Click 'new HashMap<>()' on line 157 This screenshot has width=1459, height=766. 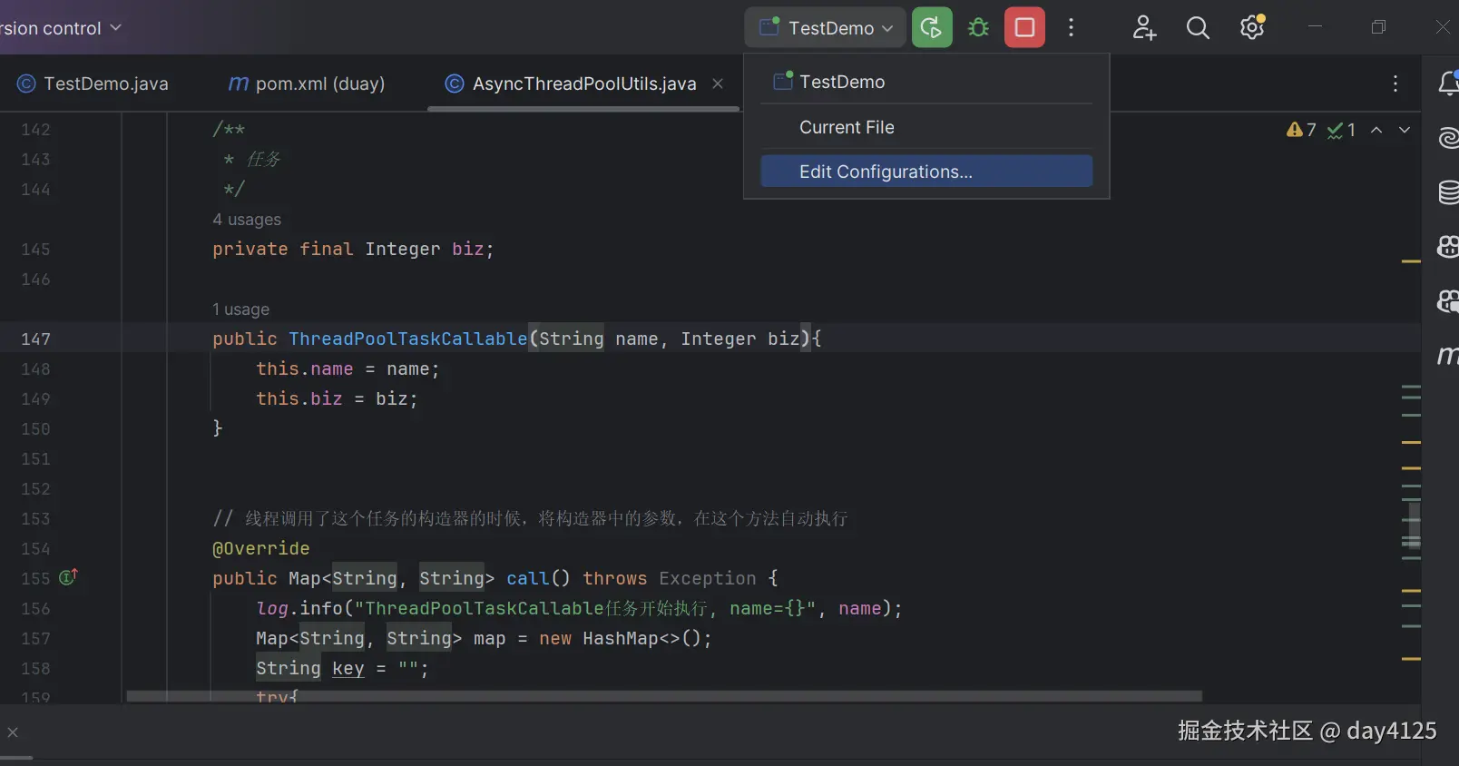click(x=621, y=638)
